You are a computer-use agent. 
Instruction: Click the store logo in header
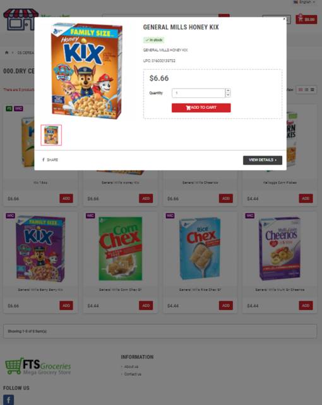coord(21,20)
